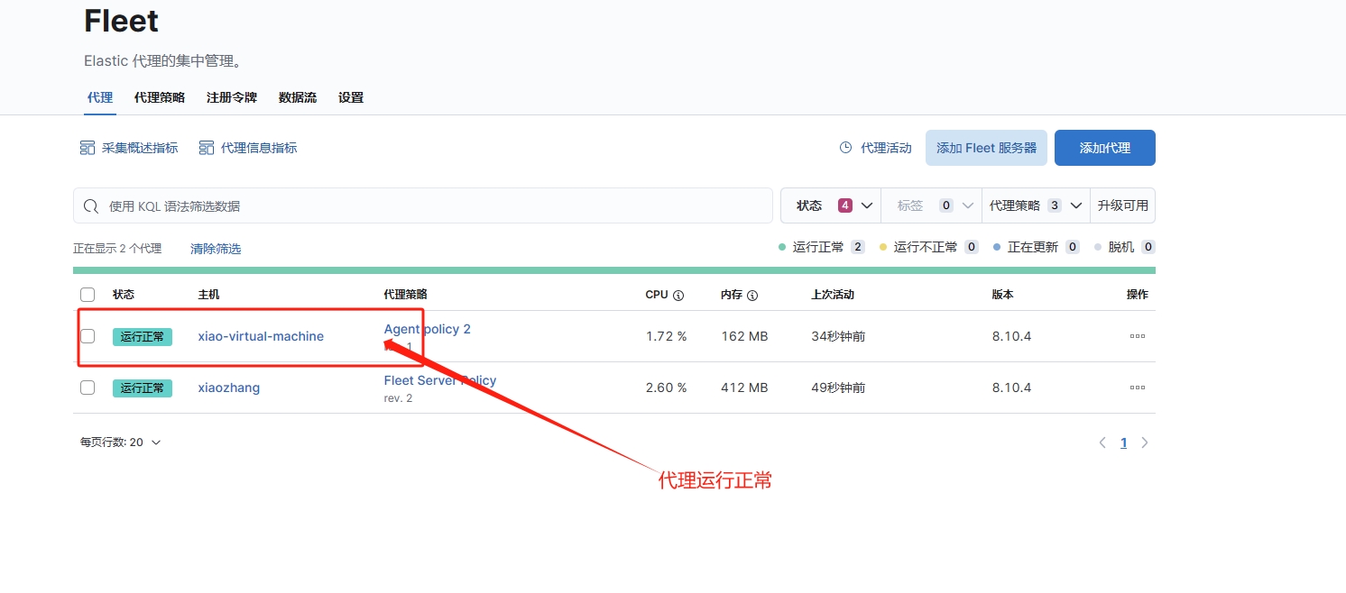Click the 上次活动 column header
Screen dimensions: 1346x593
pyautogui.click(x=833, y=295)
